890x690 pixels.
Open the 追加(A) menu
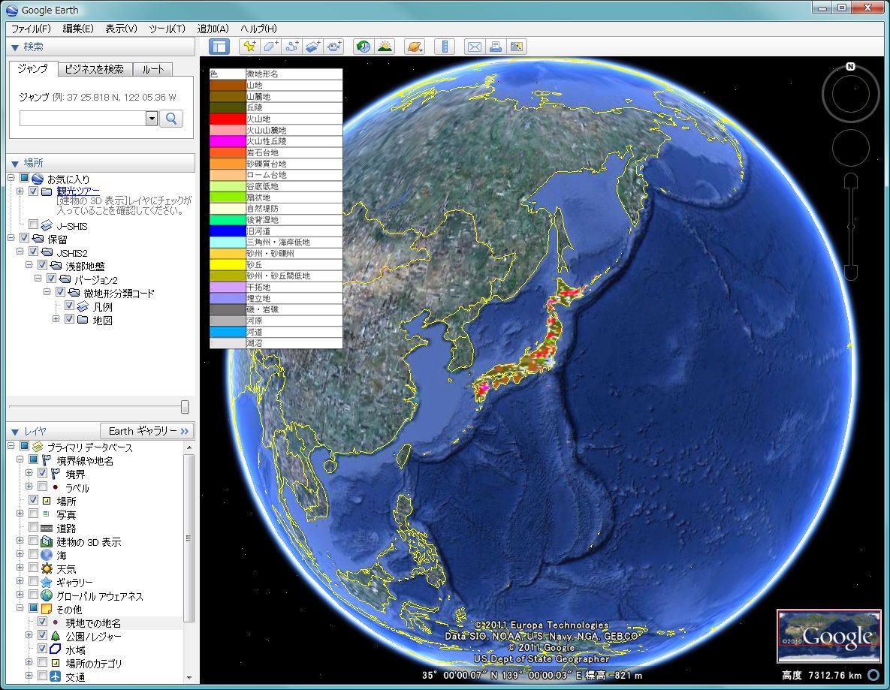213,29
